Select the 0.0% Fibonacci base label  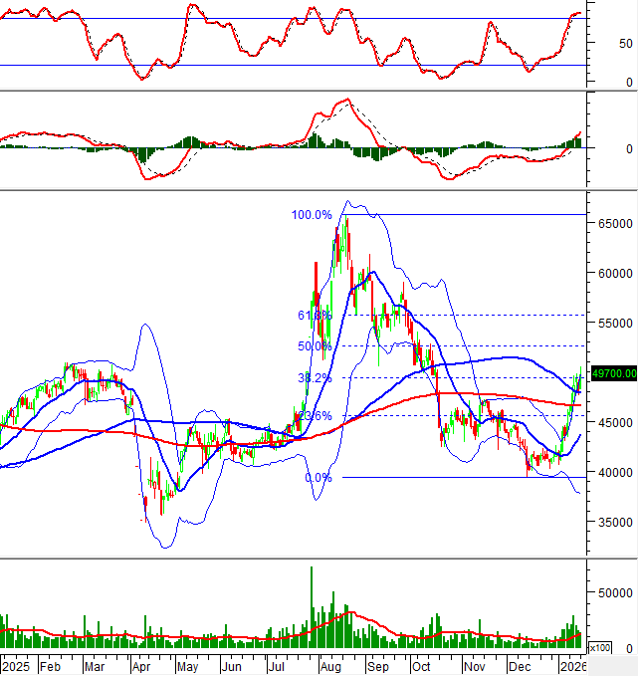318,478
